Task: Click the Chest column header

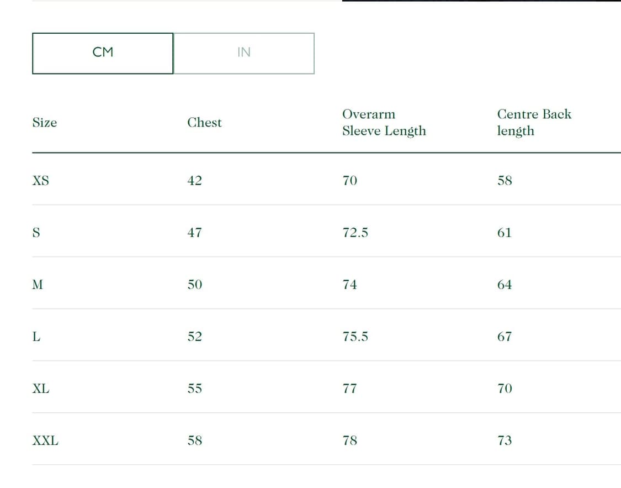Action: pyautogui.click(x=204, y=123)
